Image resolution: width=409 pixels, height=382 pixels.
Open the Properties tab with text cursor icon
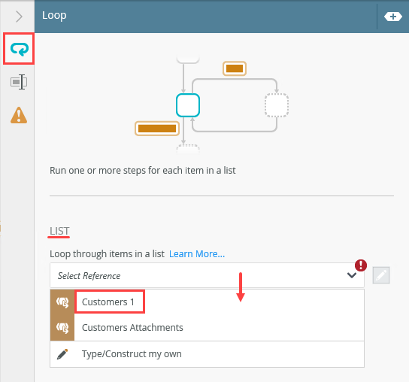pyautogui.click(x=19, y=82)
